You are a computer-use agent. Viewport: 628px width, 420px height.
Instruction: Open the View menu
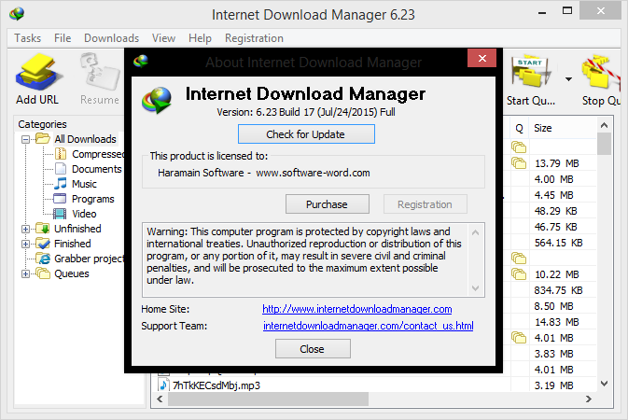pyautogui.click(x=163, y=38)
